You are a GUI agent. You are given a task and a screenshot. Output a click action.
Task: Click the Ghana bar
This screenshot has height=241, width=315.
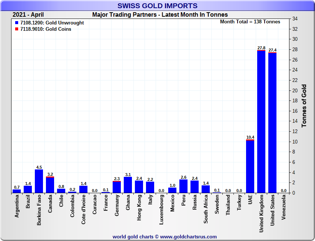click(128, 185)
